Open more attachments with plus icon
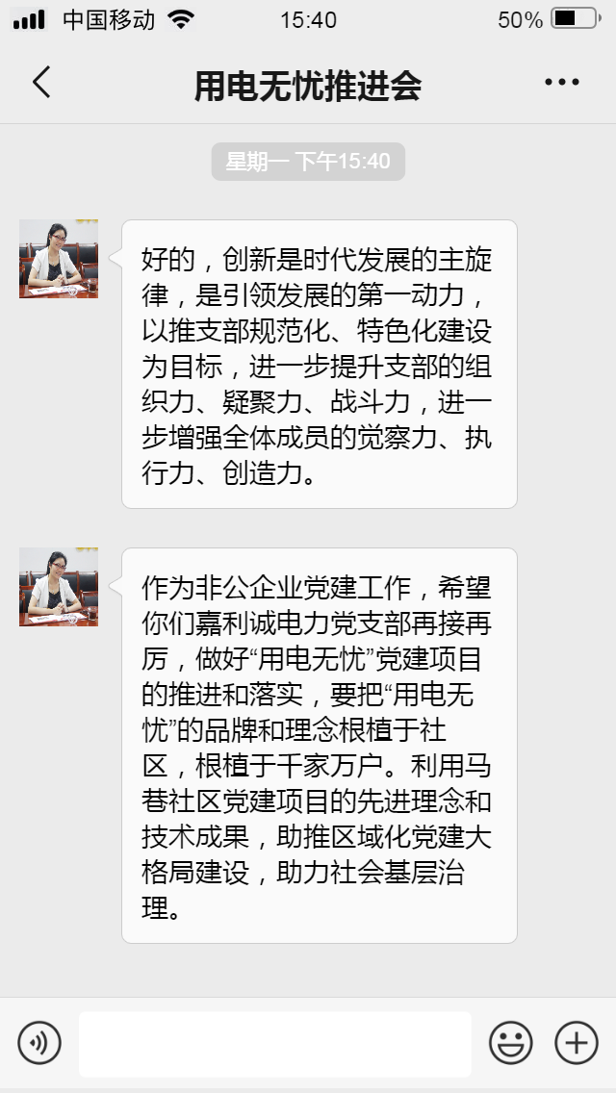The image size is (616, 1093). point(577,1043)
